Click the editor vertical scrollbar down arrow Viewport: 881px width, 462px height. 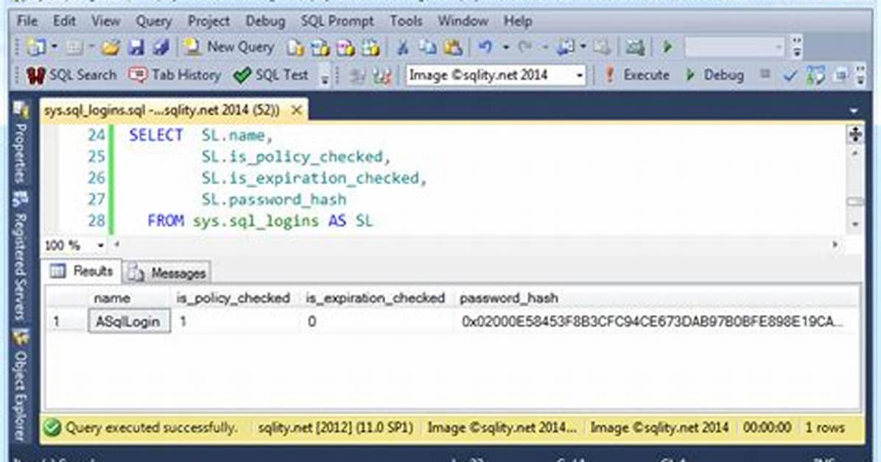(x=854, y=224)
